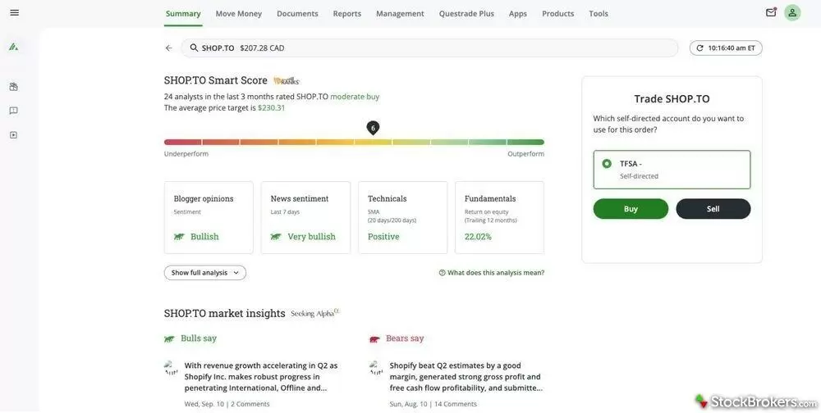
Task: Open the hamburger menu icon
Action: pyautogui.click(x=14, y=12)
